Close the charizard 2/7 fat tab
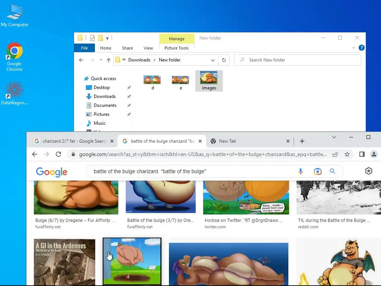This screenshot has width=381, height=286. pos(112,141)
